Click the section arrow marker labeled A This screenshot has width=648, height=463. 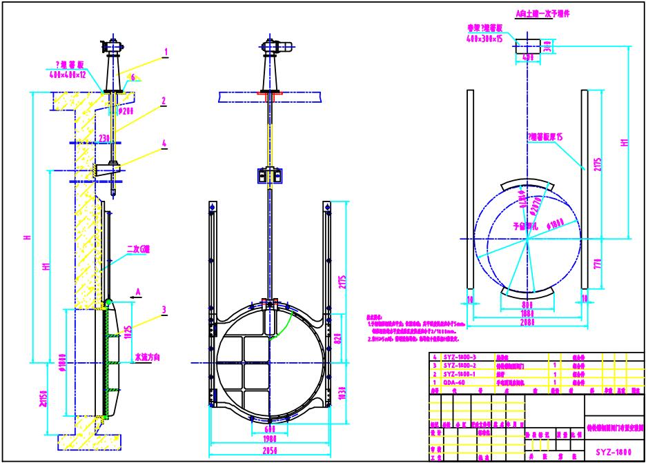click(139, 292)
